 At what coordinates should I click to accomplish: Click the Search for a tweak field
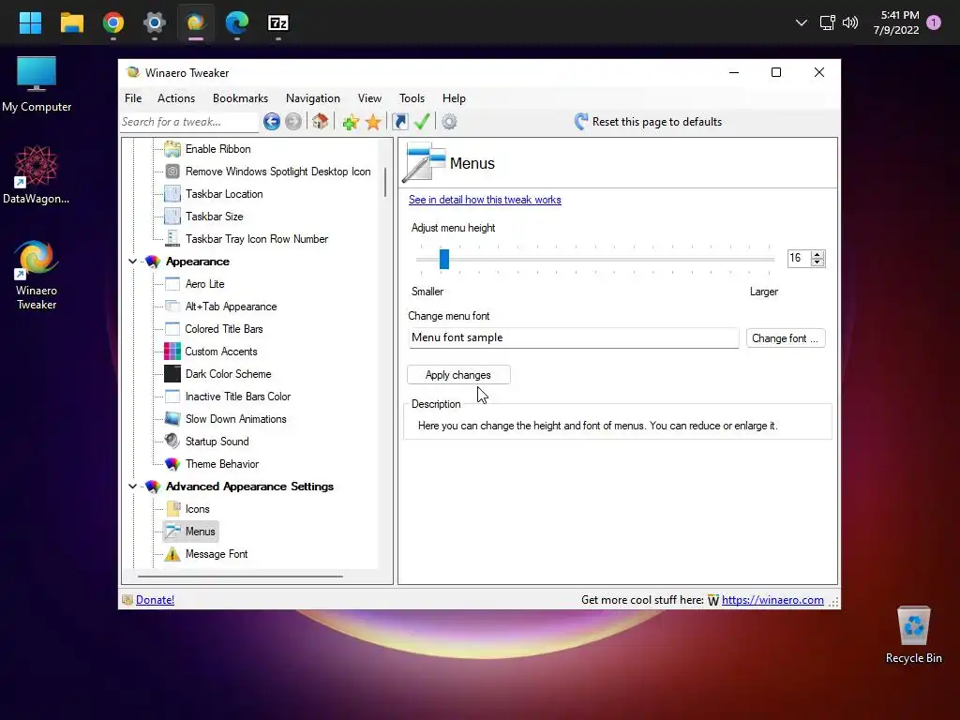click(189, 122)
